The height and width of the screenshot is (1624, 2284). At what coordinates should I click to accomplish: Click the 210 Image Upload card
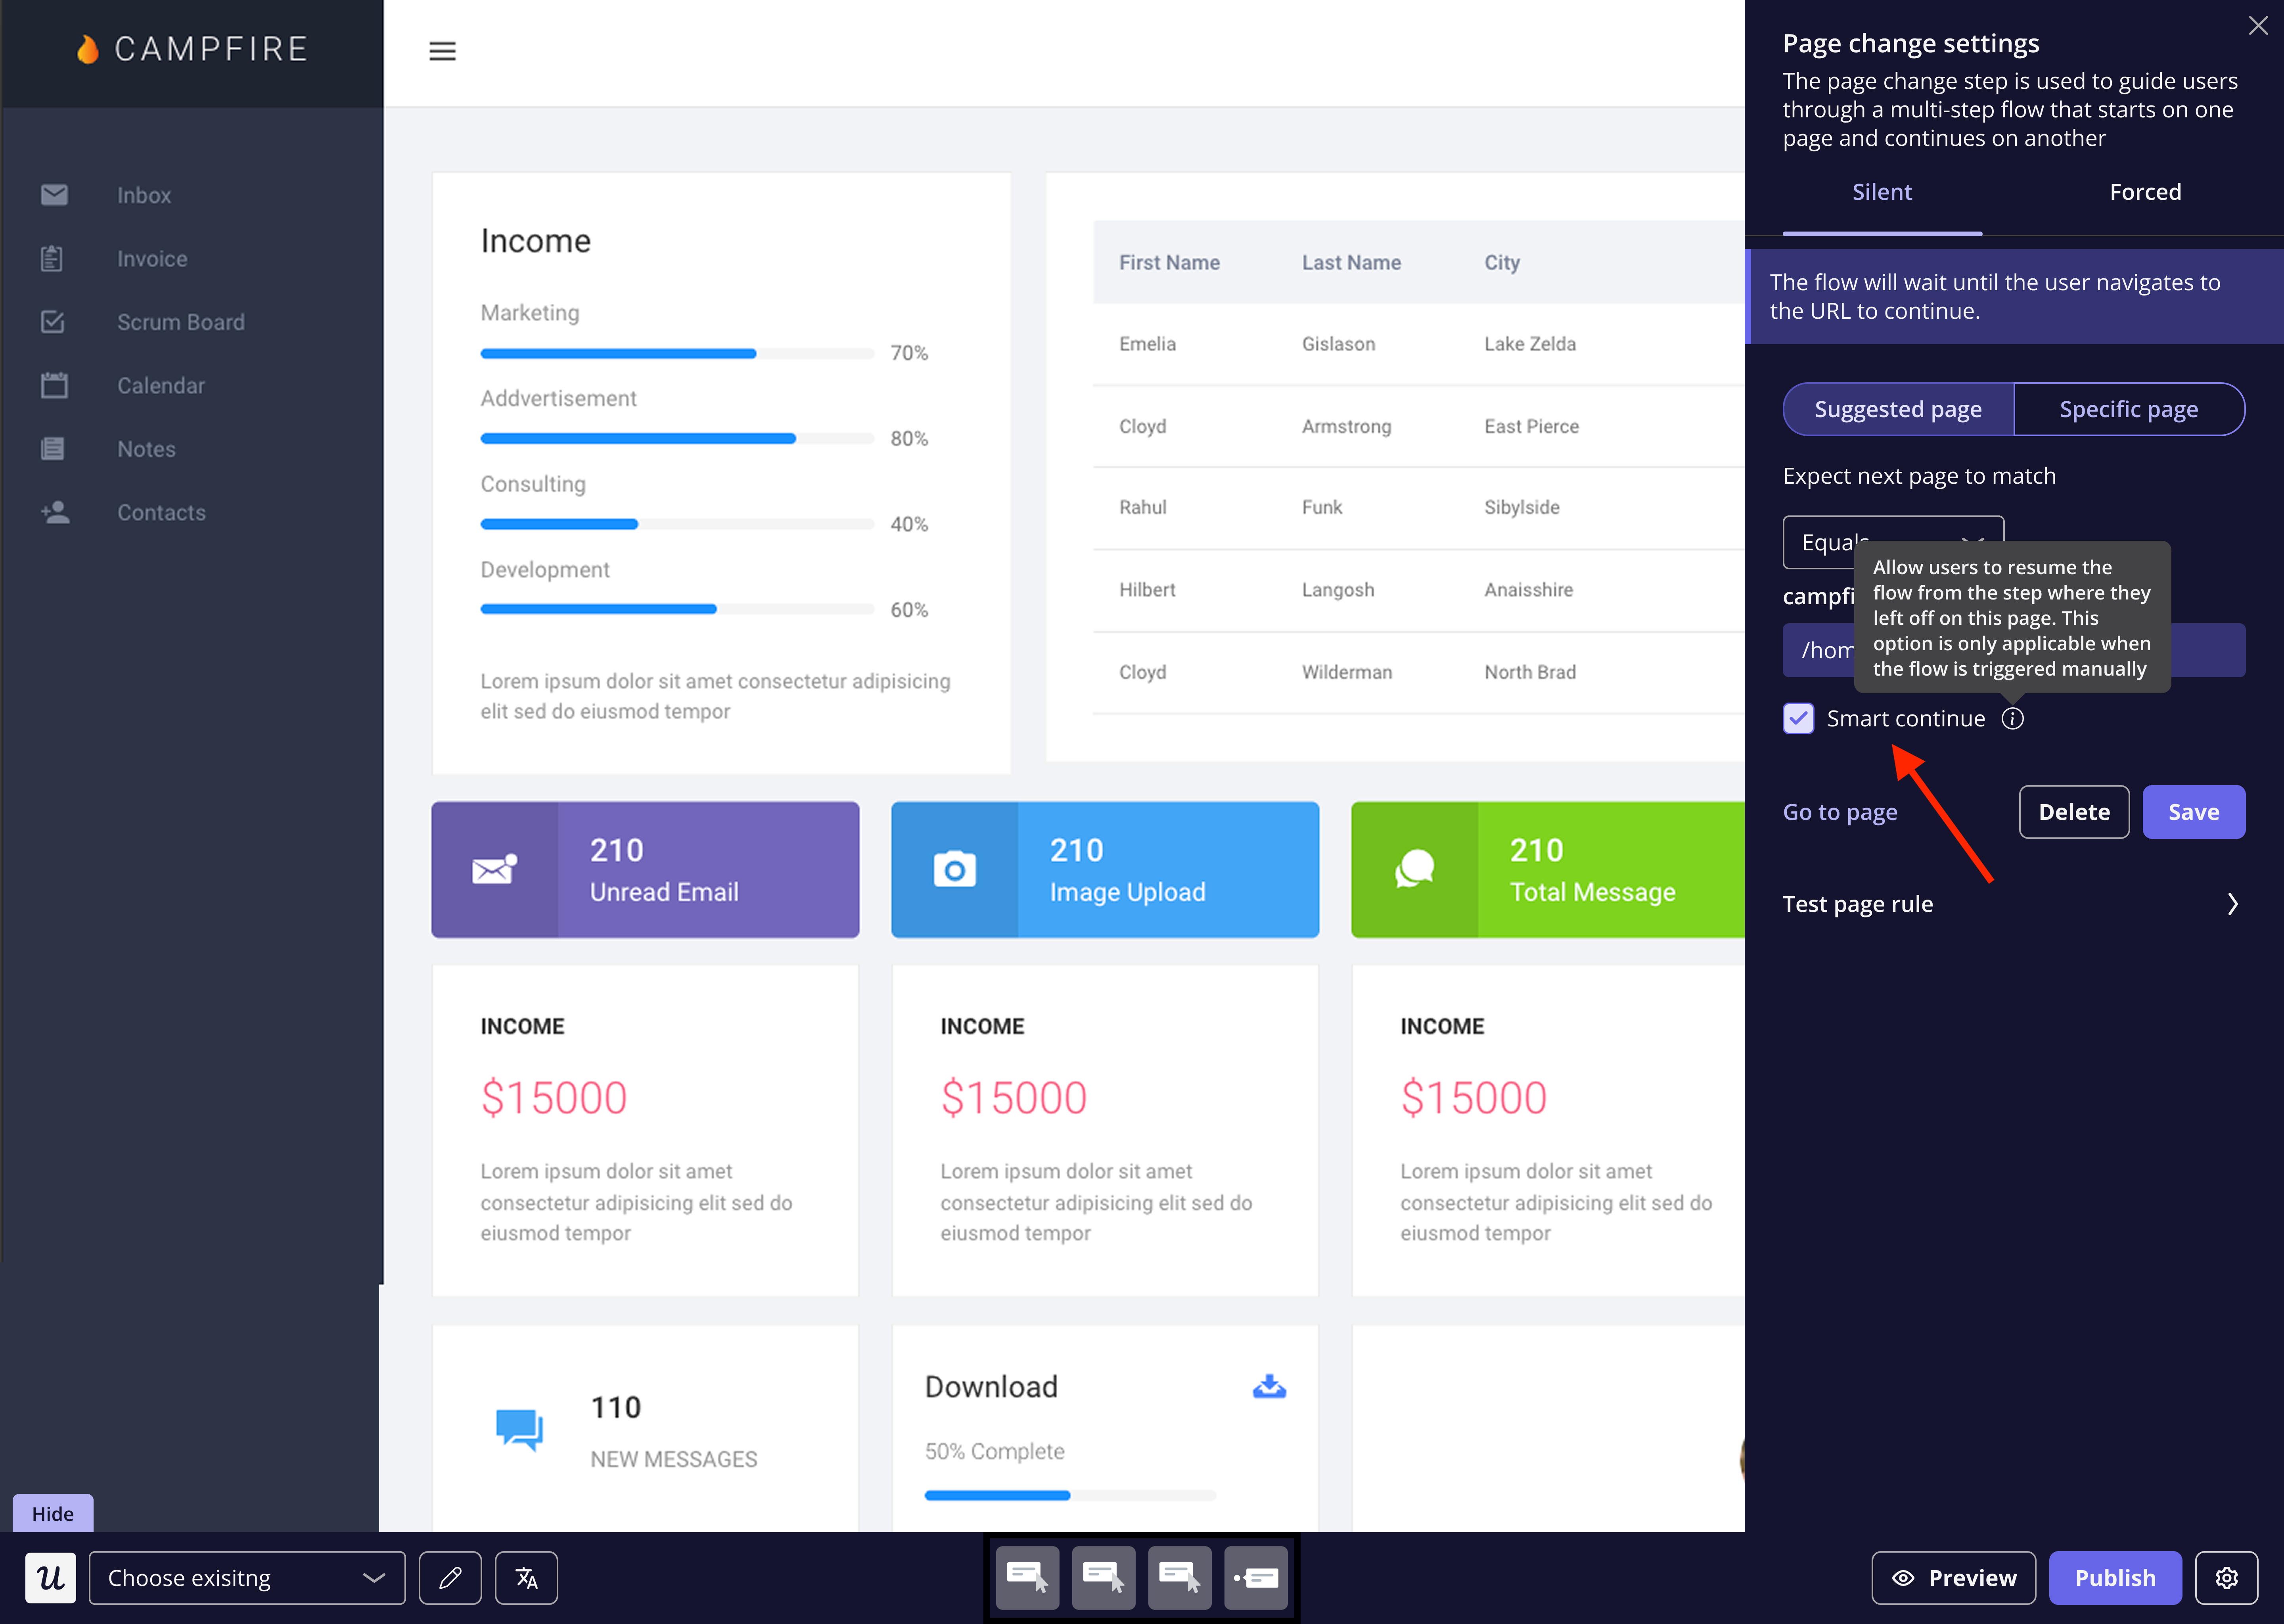pyautogui.click(x=1105, y=869)
